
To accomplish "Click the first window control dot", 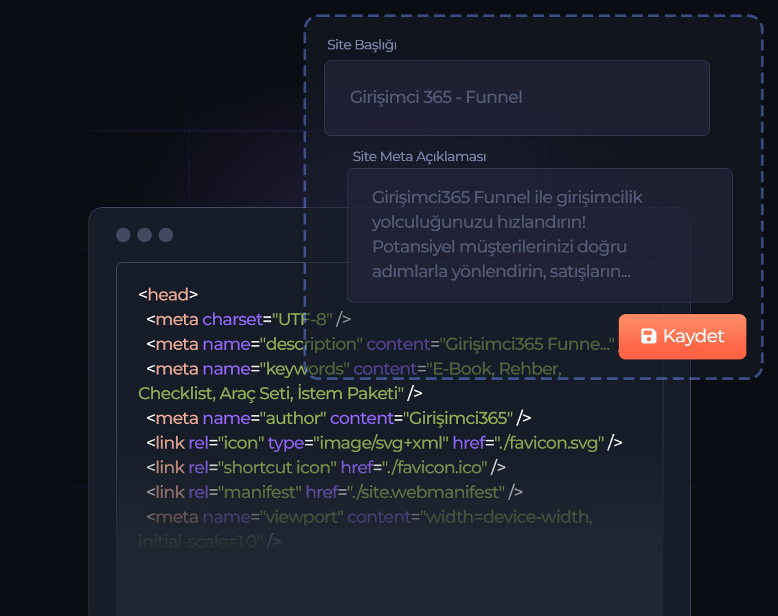I will 123,235.
